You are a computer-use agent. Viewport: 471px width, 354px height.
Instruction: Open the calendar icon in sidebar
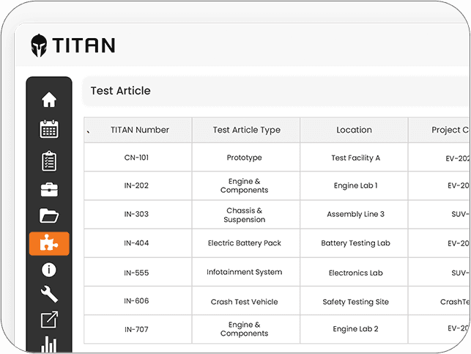click(x=49, y=129)
